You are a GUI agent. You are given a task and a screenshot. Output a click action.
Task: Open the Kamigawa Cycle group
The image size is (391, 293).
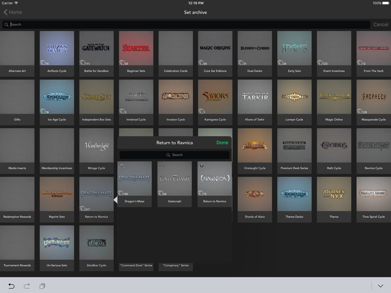click(215, 102)
